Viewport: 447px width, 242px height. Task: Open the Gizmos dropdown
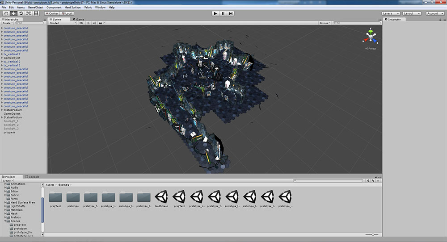tap(325, 23)
